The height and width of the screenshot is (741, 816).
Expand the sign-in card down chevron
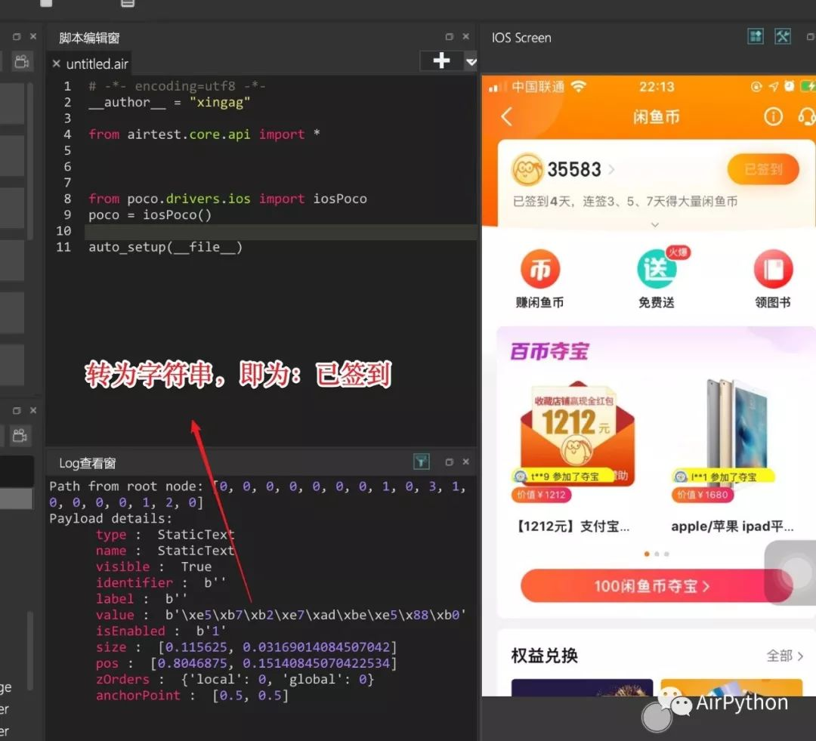pos(655,225)
